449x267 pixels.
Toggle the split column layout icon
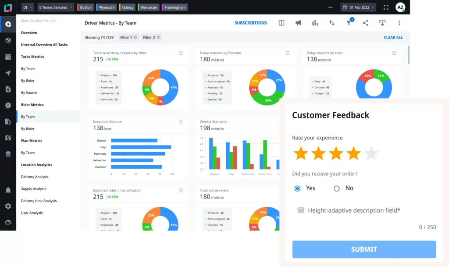coord(282,23)
